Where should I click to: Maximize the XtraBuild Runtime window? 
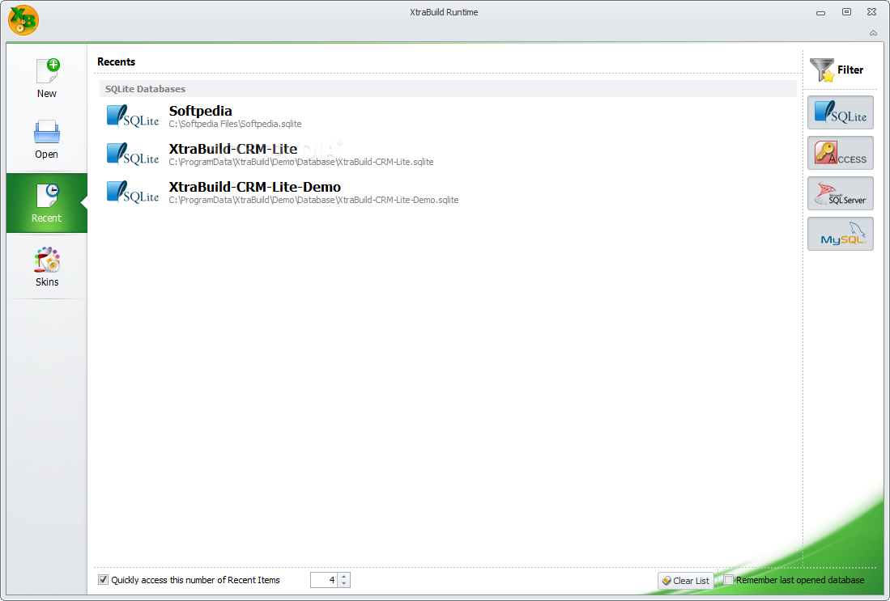click(846, 12)
